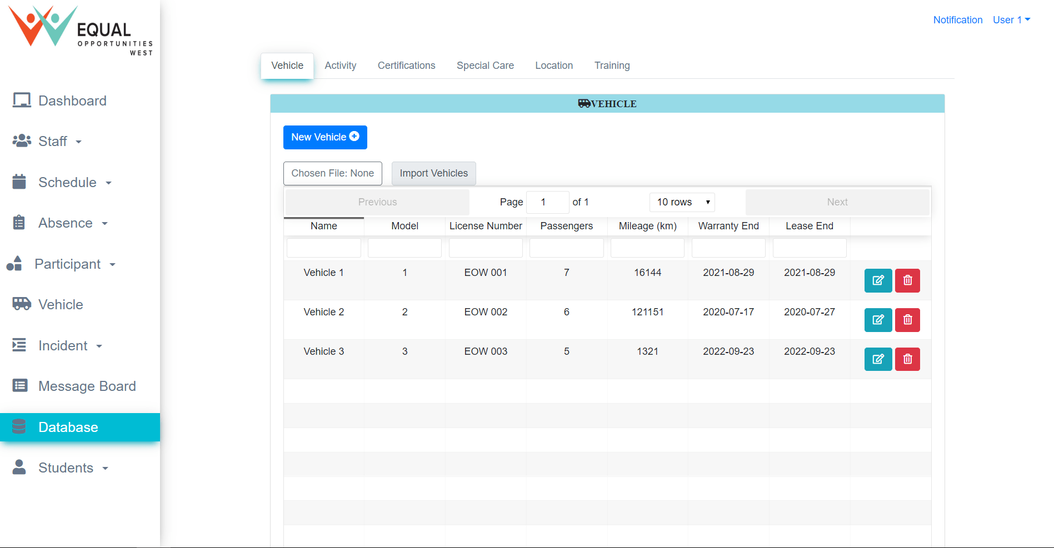The width and height of the screenshot is (1054, 548).
Task: Click the trash icon for Vehicle 1
Action: coord(907,280)
